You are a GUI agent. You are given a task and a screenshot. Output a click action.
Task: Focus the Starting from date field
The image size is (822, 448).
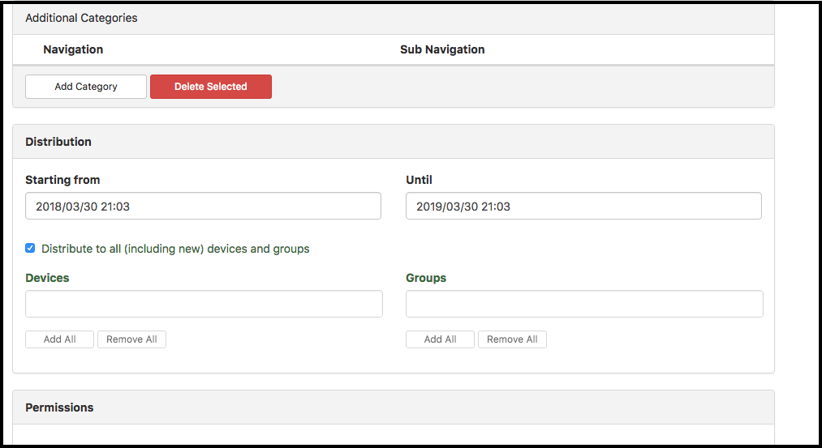[203, 207]
